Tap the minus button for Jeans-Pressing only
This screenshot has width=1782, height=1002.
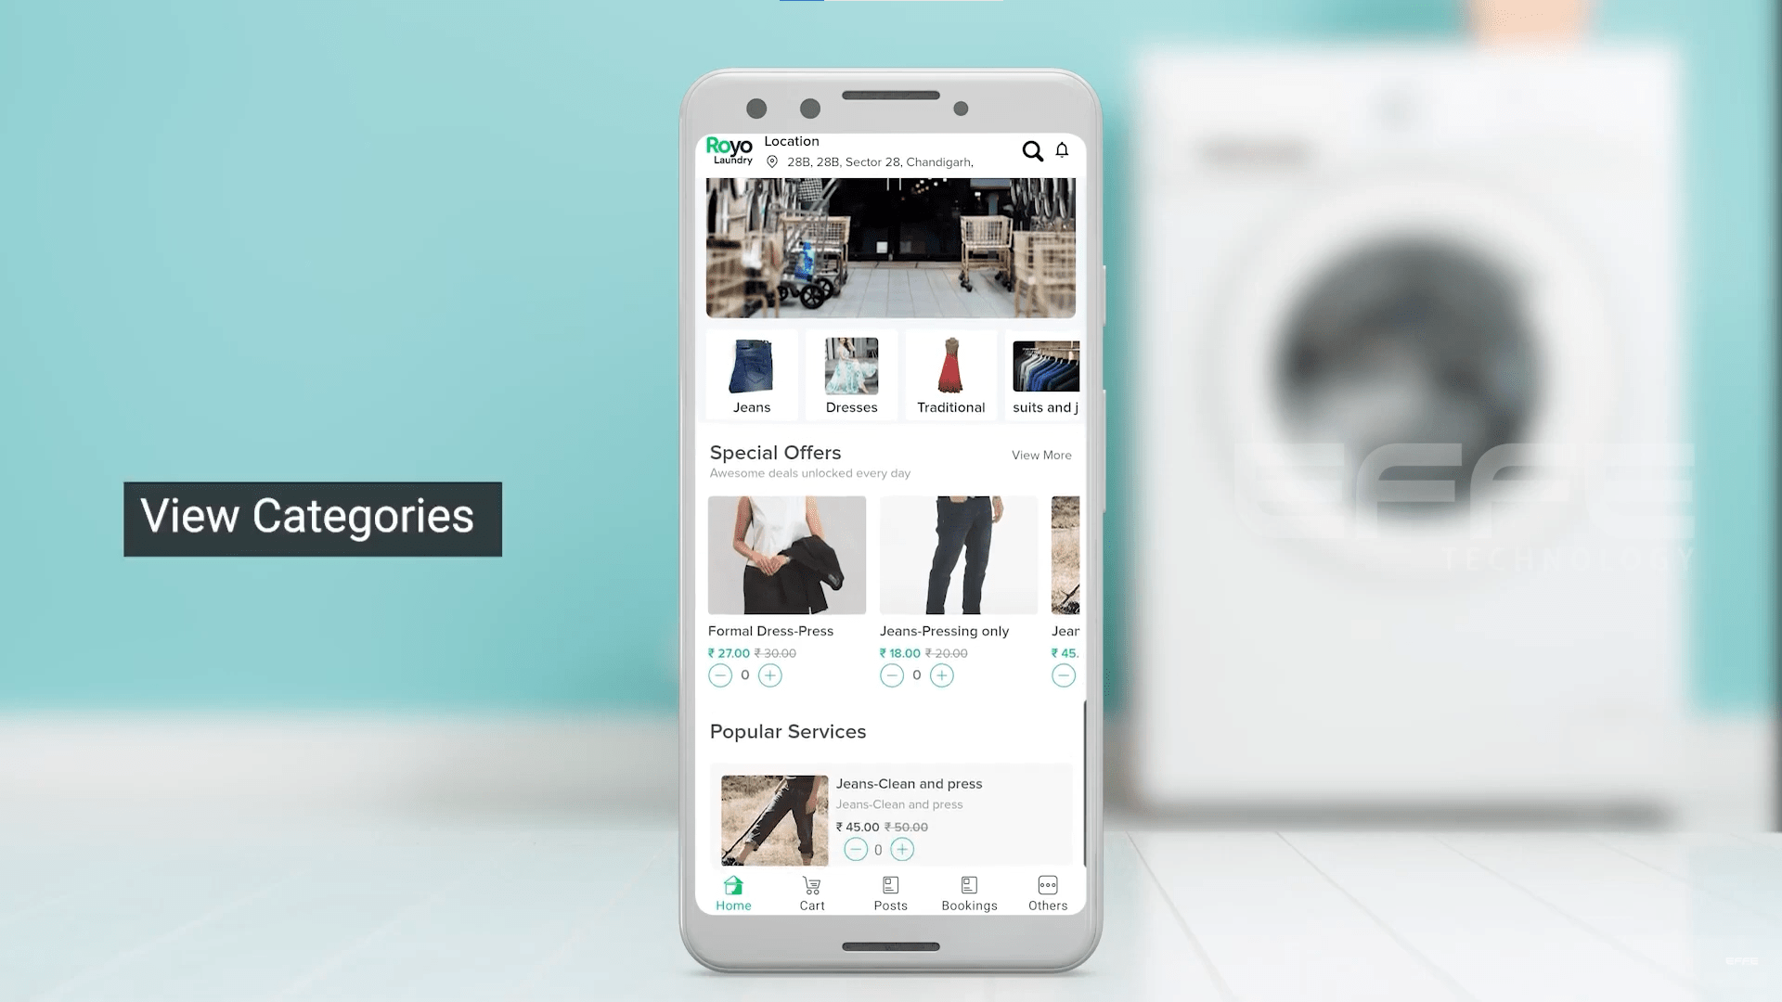point(891,674)
